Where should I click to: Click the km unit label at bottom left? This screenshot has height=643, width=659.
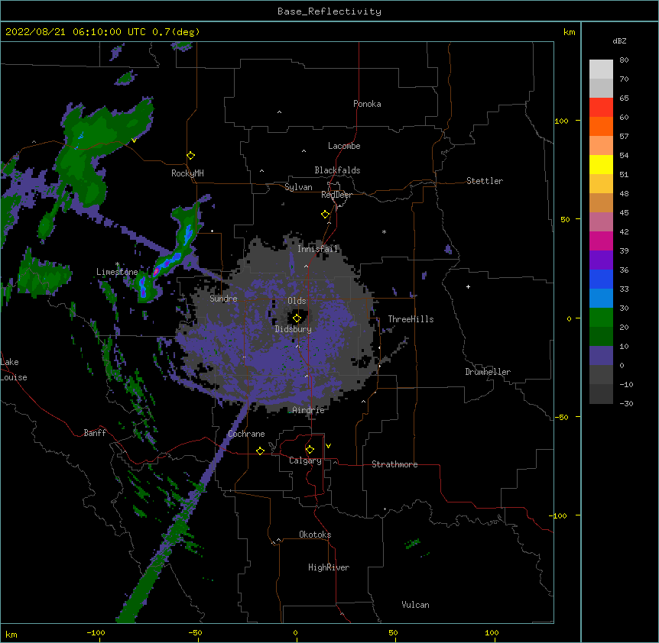tap(11, 634)
